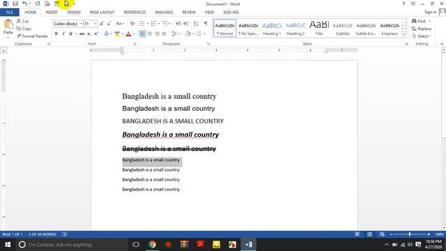Insert a bulleted list

coord(142,24)
